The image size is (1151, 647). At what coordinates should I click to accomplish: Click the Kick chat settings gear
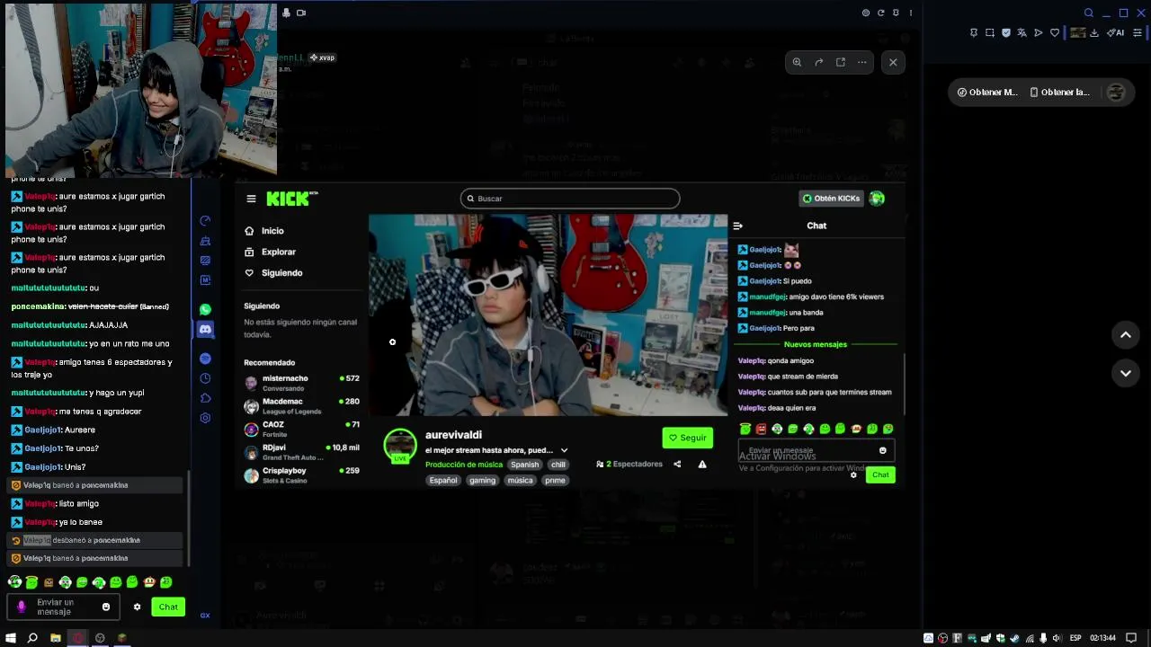coord(853,474)
